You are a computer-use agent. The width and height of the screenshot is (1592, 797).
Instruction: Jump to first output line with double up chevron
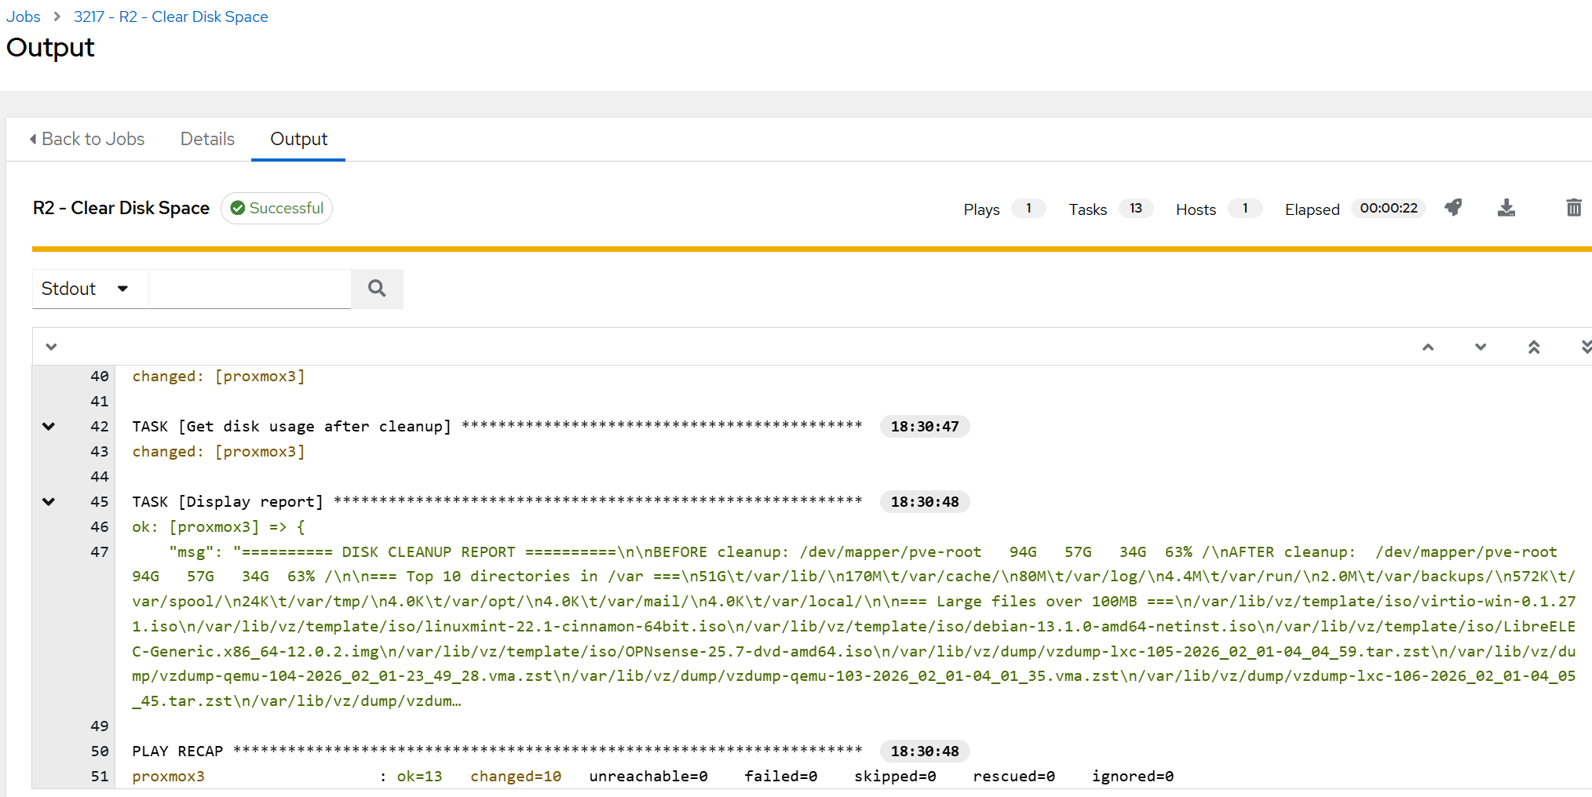pyautogui.click(x=1534, y=347)
